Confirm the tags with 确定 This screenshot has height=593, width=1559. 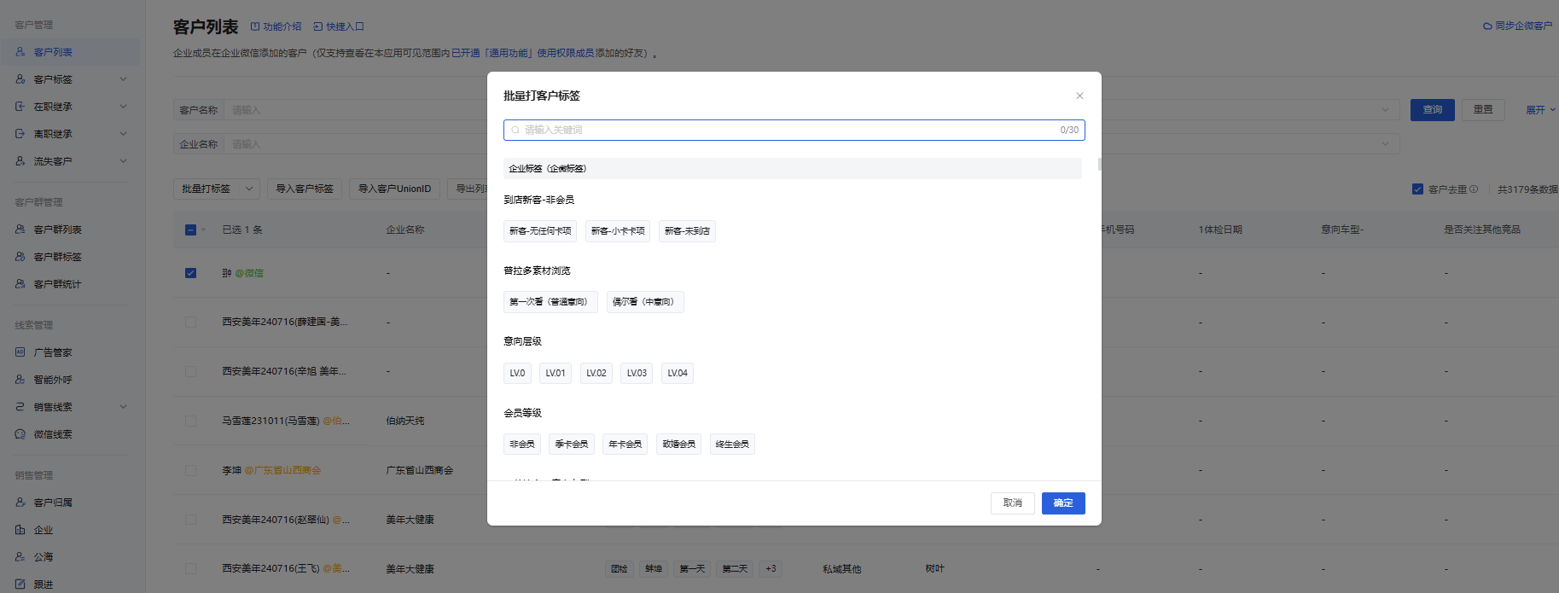[1063, 503]
